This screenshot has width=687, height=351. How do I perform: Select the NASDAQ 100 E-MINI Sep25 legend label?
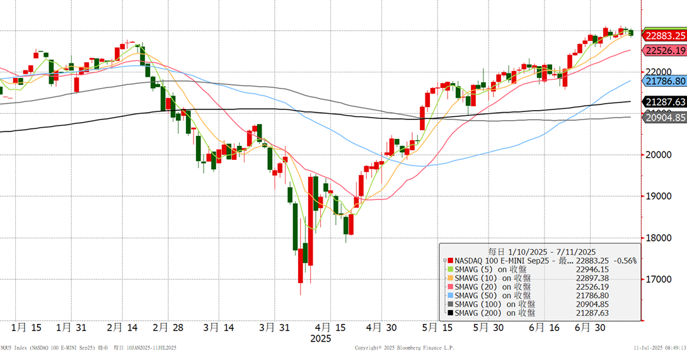[x=513, y=261]
